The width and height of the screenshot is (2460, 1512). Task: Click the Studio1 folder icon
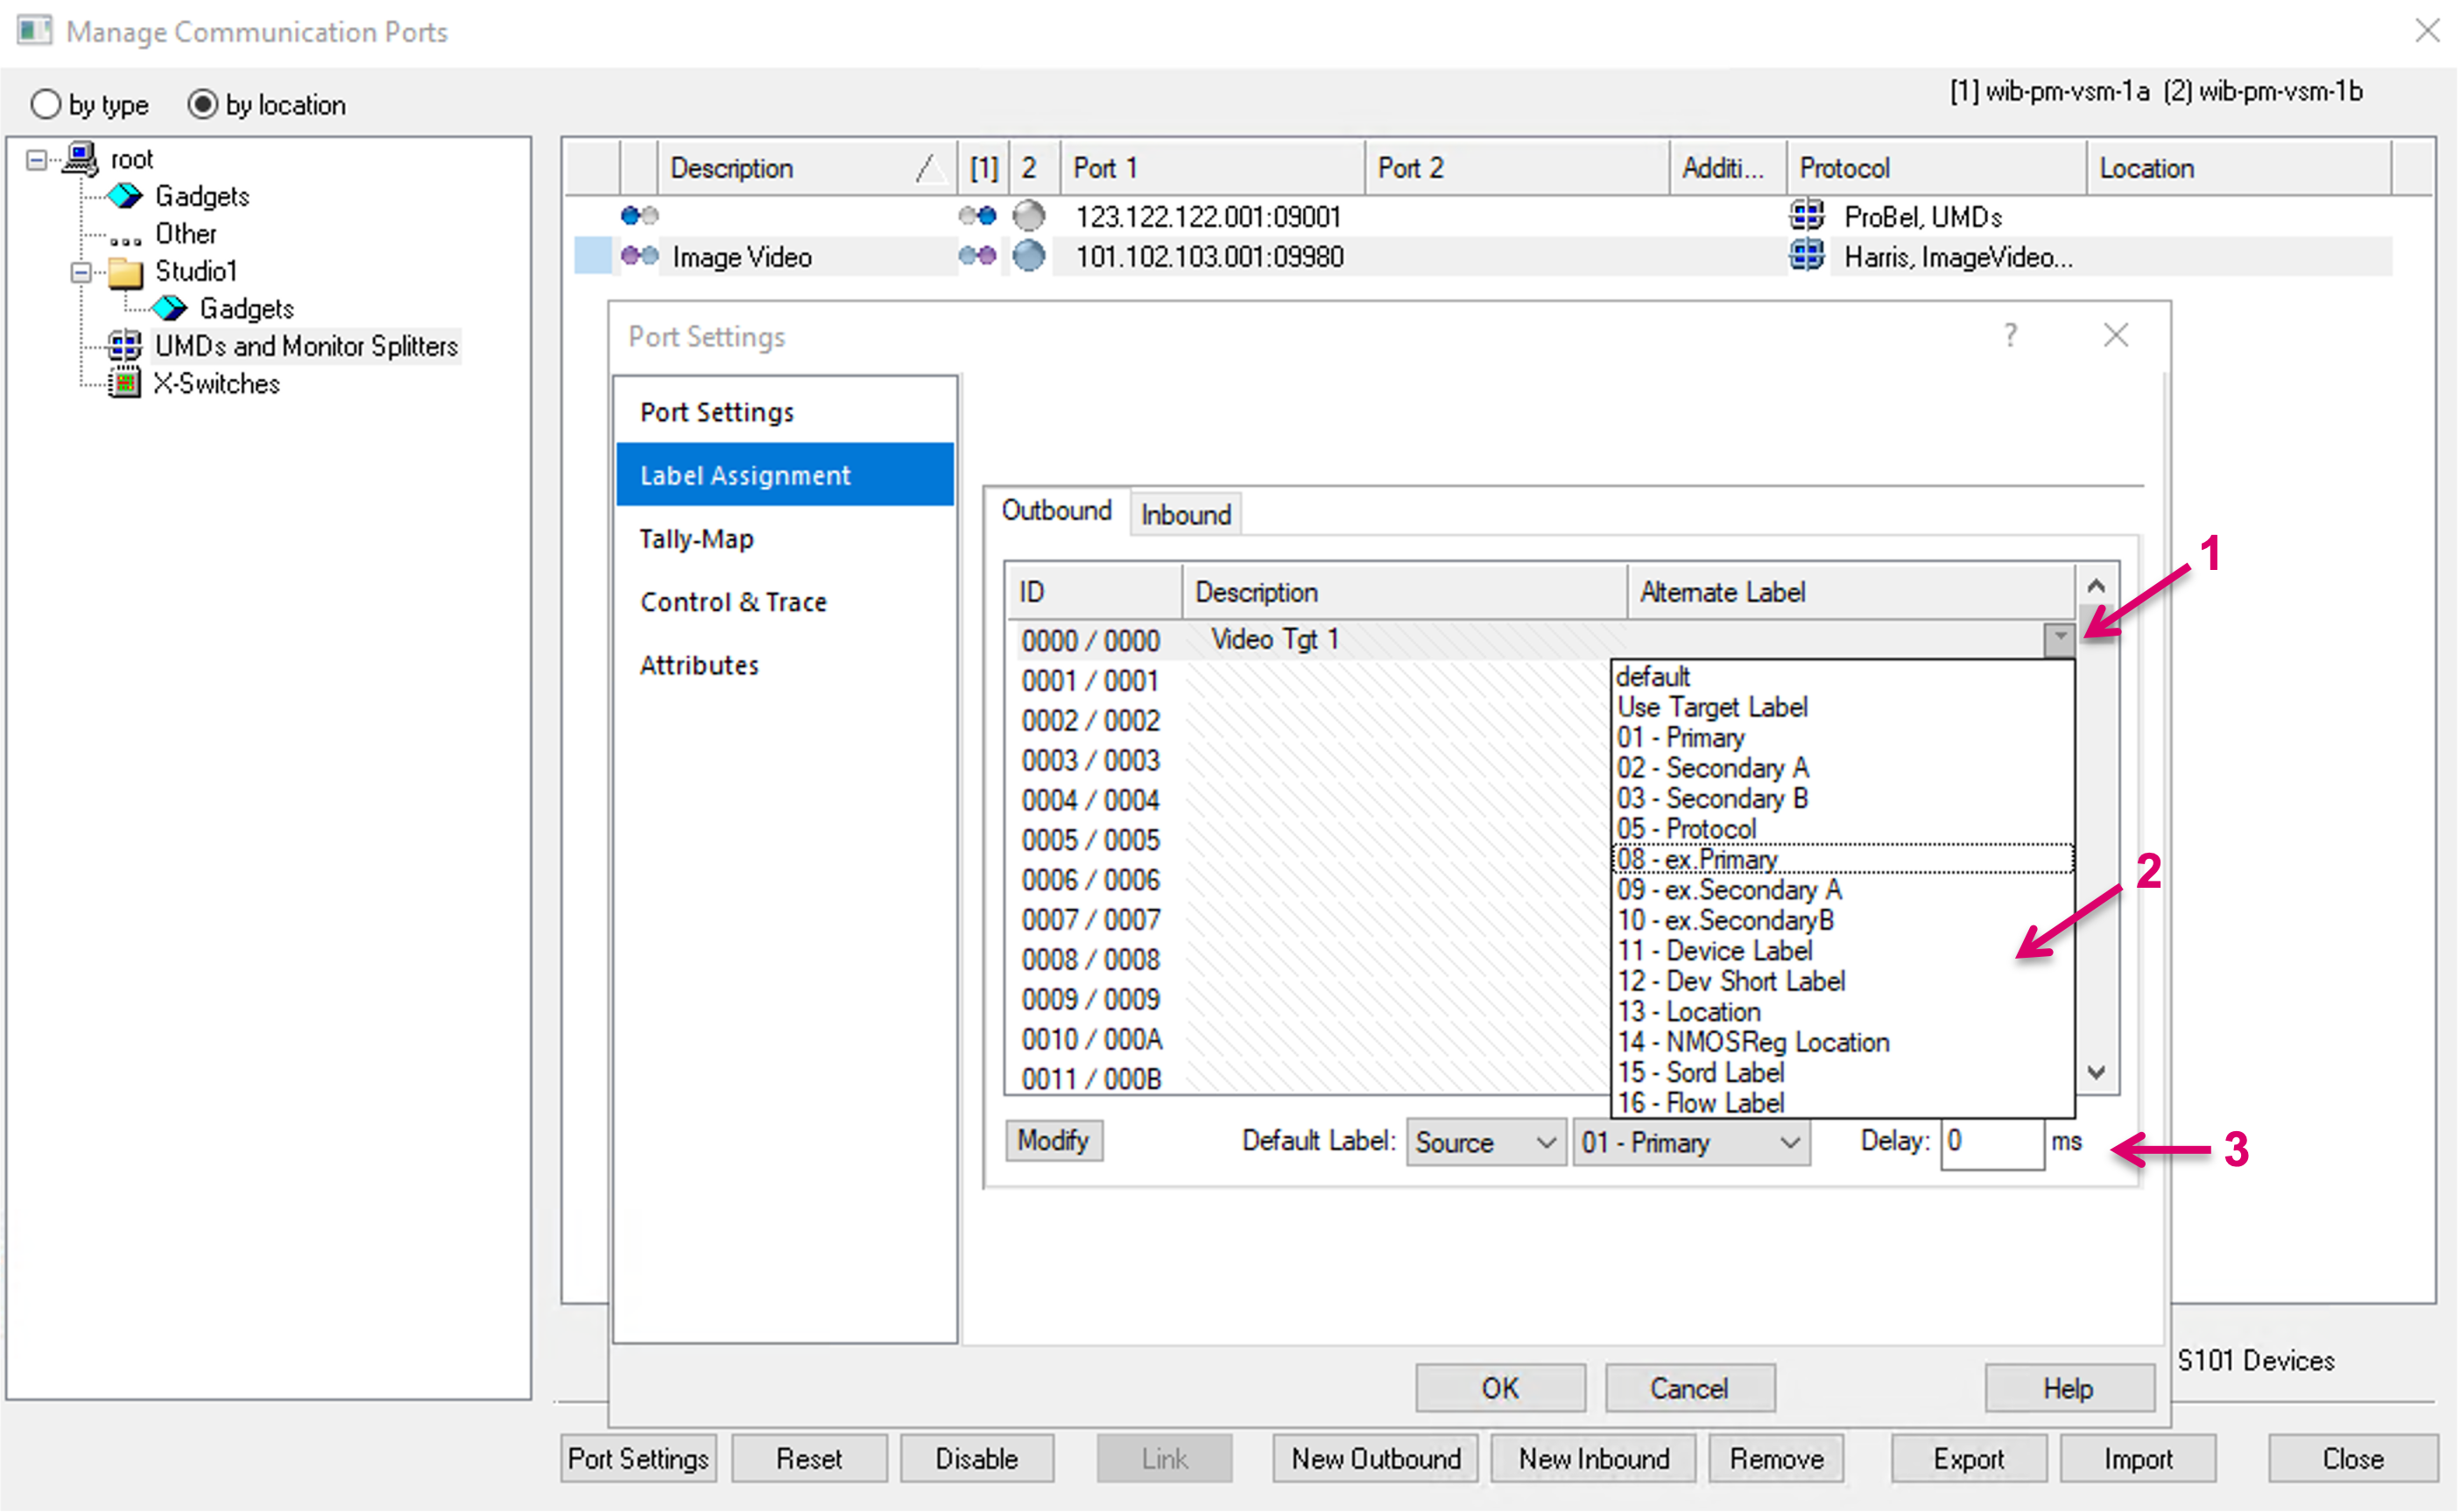tap(125, 271)
